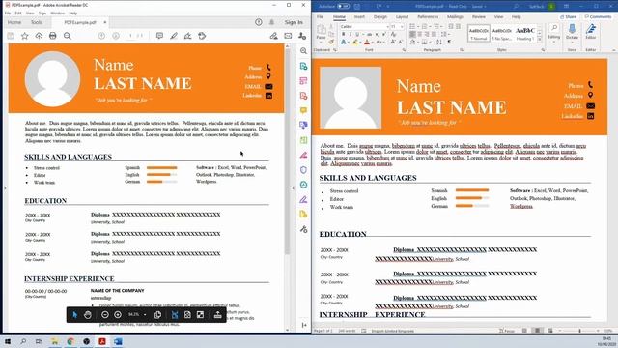
Task: Toggle align left in Word paragraph group
Action: (412, 35)
